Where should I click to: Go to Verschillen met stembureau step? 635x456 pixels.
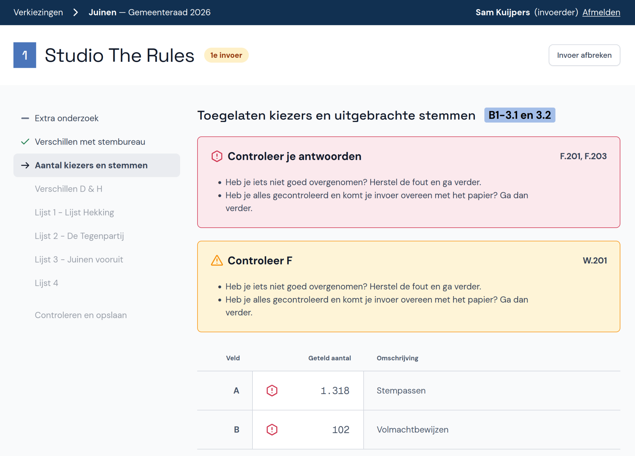coord(90,142)
